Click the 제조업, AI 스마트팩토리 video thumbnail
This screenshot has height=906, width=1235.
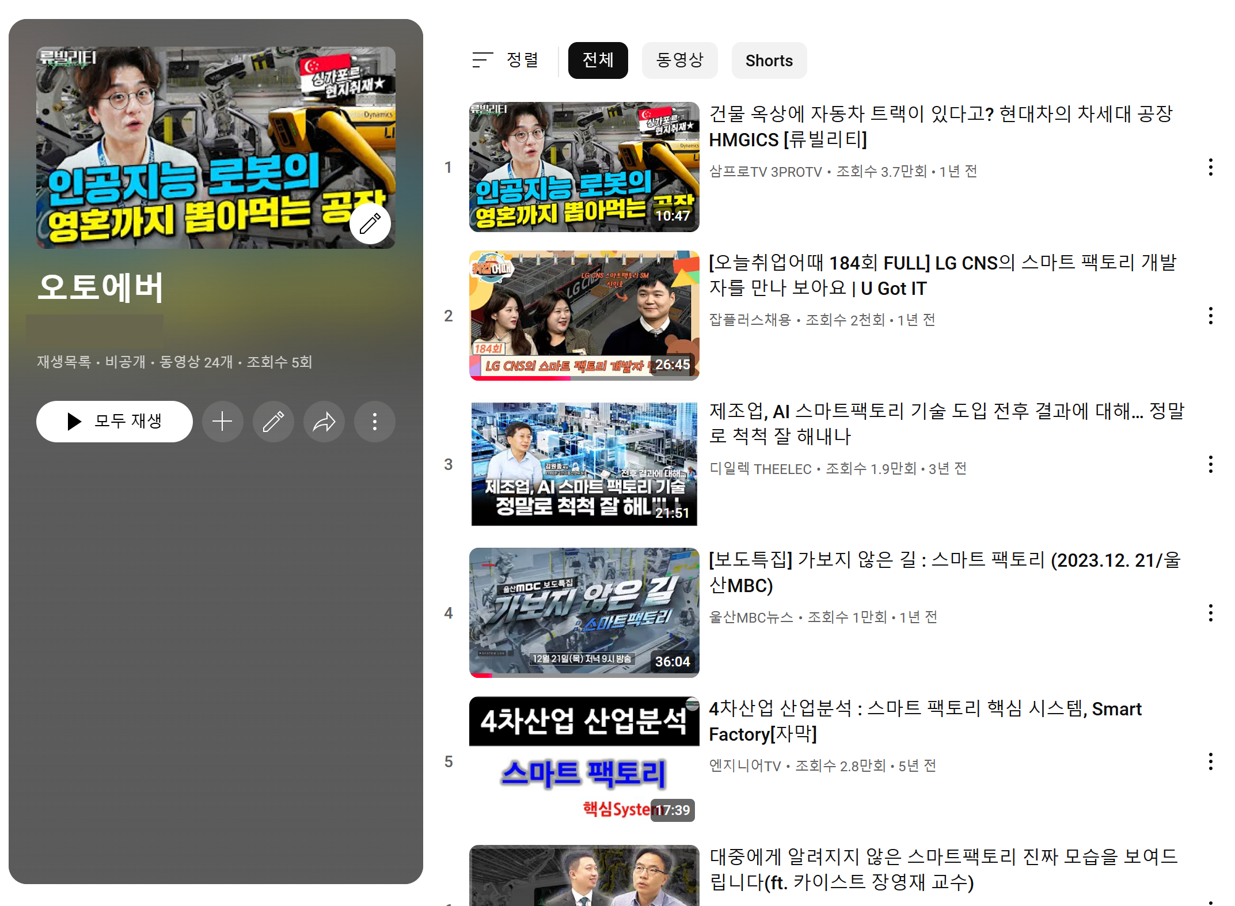[584, 464]
